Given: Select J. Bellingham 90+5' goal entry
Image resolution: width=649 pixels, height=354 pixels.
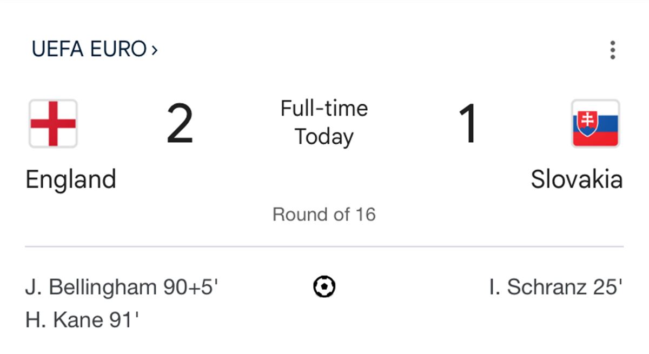Looking at the screenshot, I should 122,287.
